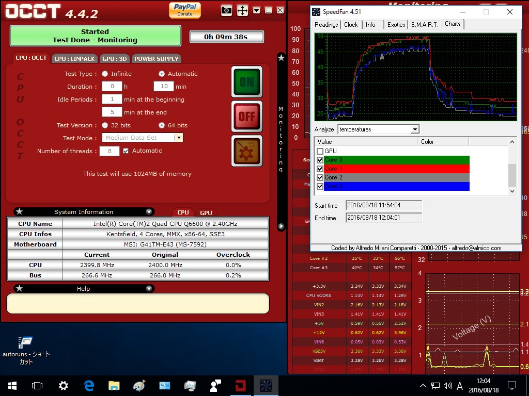Select the Infinite test type
This screenshot has height=396, width=529.
pyautogui.click(x=105, y=74)
